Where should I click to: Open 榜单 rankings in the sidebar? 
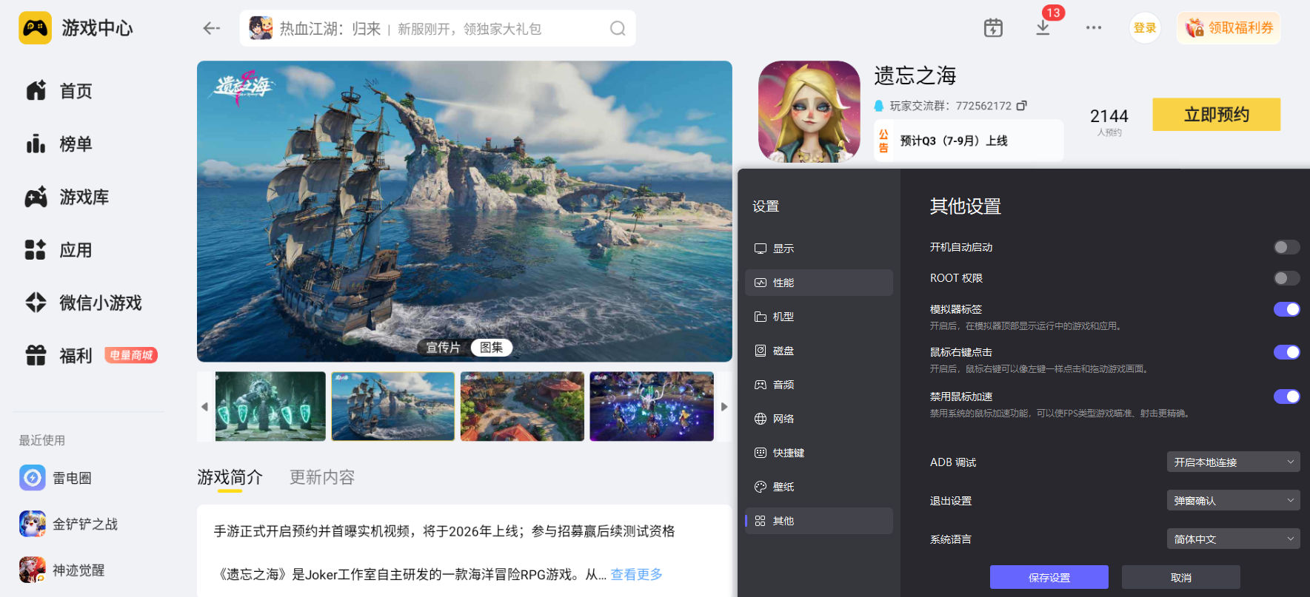[59, 144]
